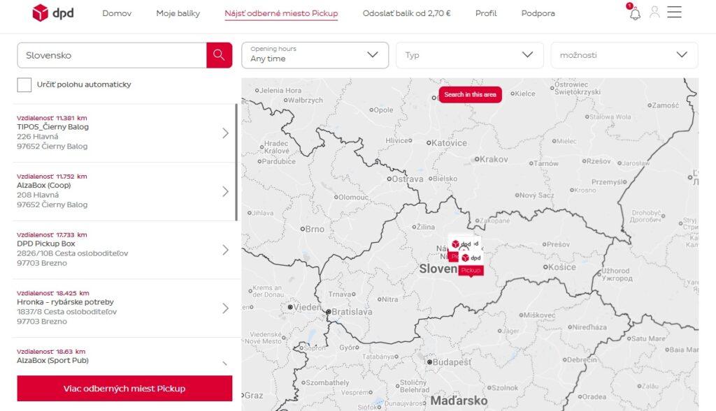Click Olomouc label on the map
The height and width of the screenshot is (411, 716).
point(353,197)
